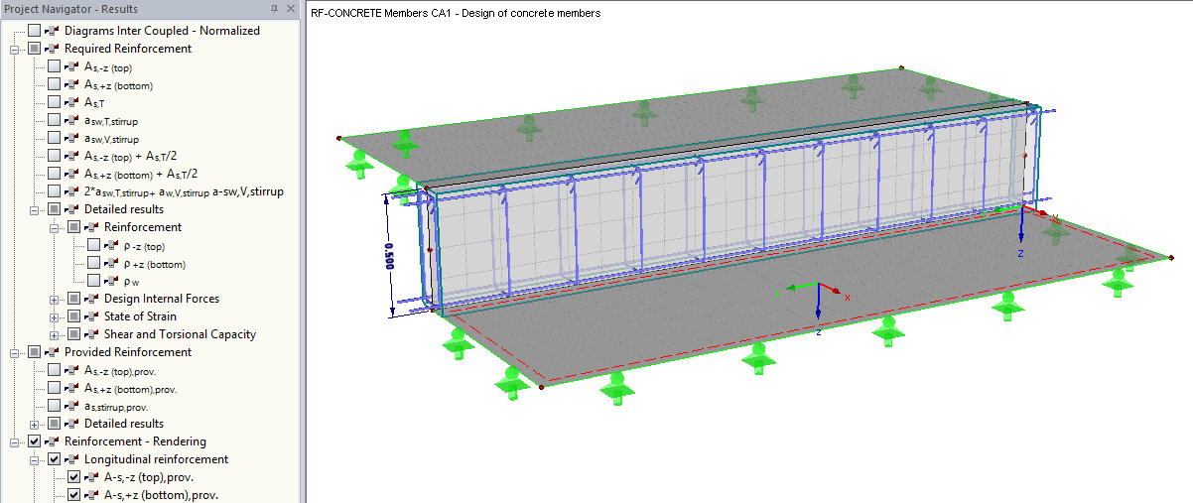Select the 'A-s,-z (top),prov.' label
Image resolution: width=1193 pixels, height=503 pixels.
click(149, 477)
